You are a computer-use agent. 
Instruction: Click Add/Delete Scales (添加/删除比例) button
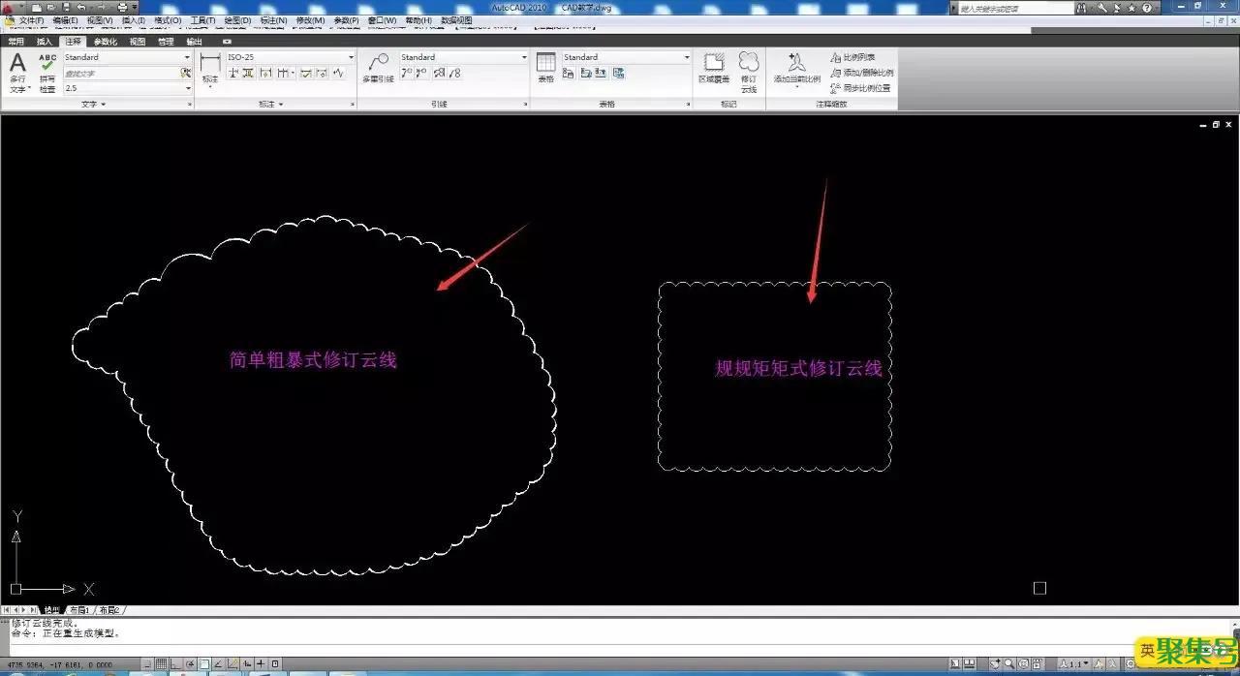tap(861, 73)
